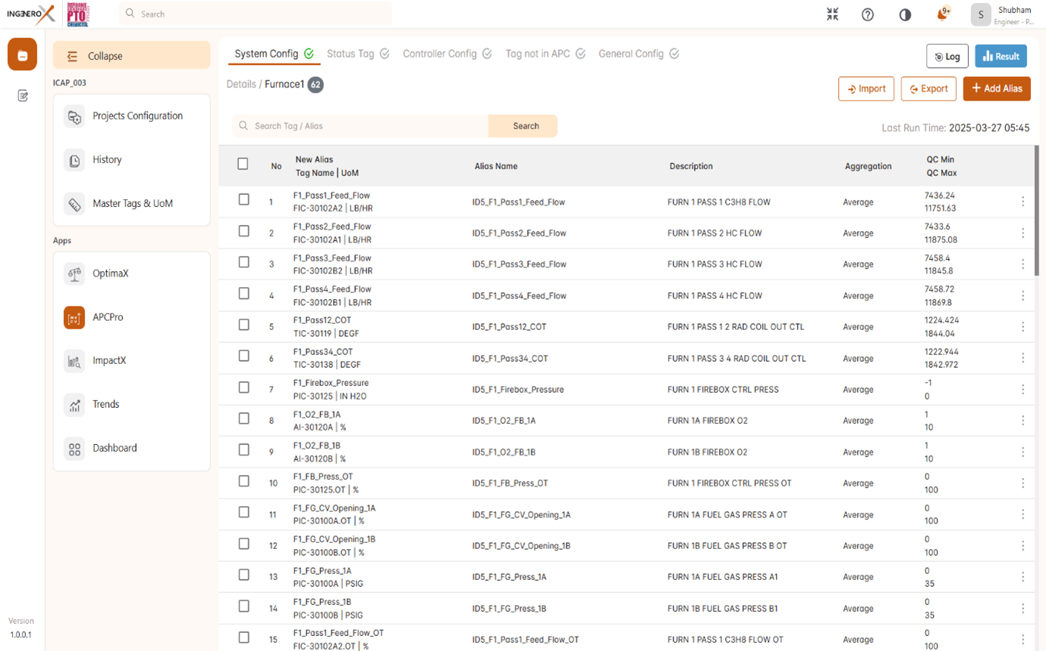Open ImpactX from the Apps list
The width and height of the screenshot is (1046, 651).
[x=108, y=361]
